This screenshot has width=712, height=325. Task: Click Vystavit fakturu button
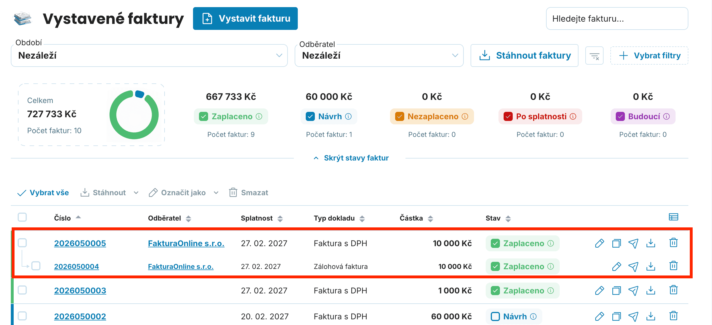pyautogui.click(x=245, y=18)
